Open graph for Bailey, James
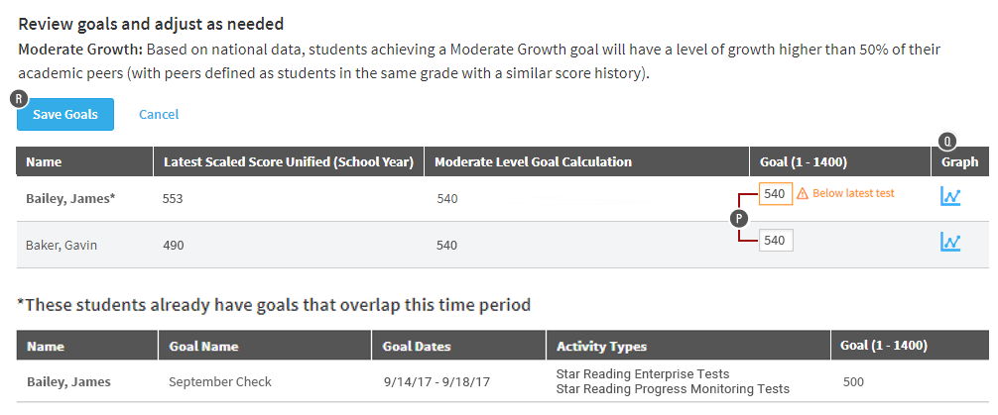This screenshot has height=415, width=998. click(x=950, y=197)
